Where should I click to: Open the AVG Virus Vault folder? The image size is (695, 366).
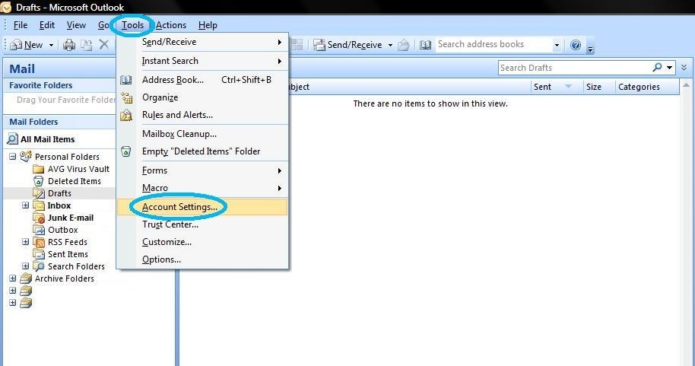(78, 169)
